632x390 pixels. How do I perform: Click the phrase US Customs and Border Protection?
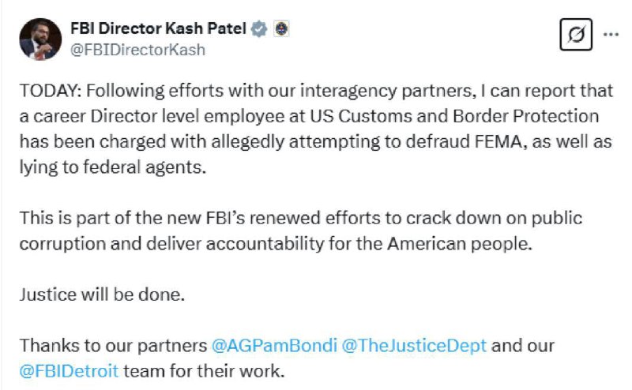[454, 116]
